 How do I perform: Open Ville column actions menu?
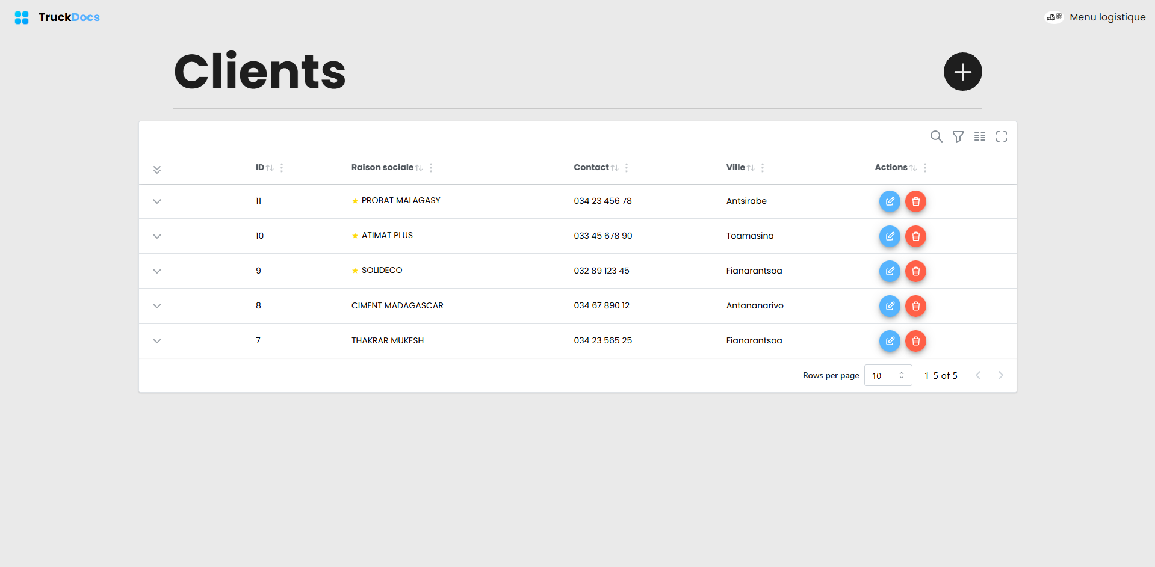[763, 168]
